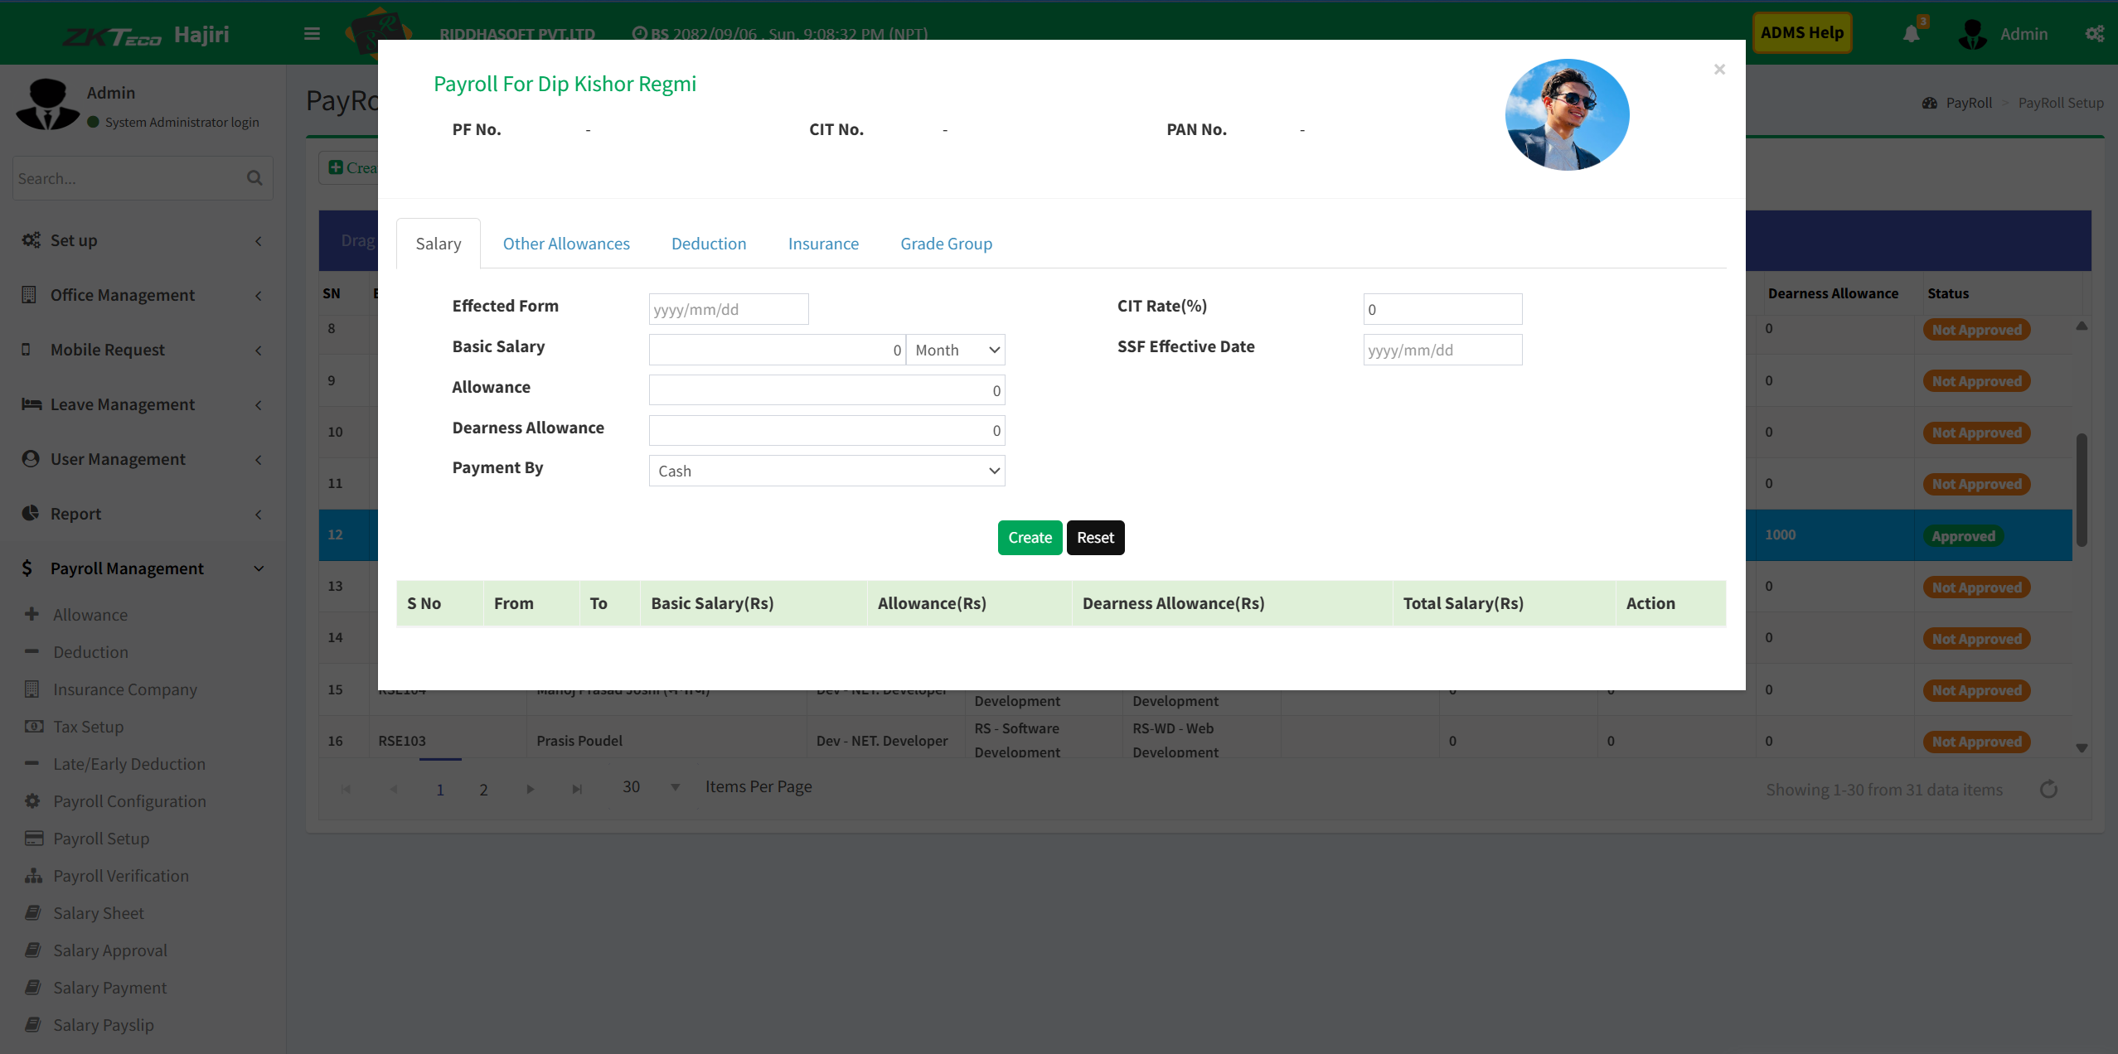Screen dimensions: 2118x1054
Task: Click the Effected Form date field
Action: tap(728, 309)
